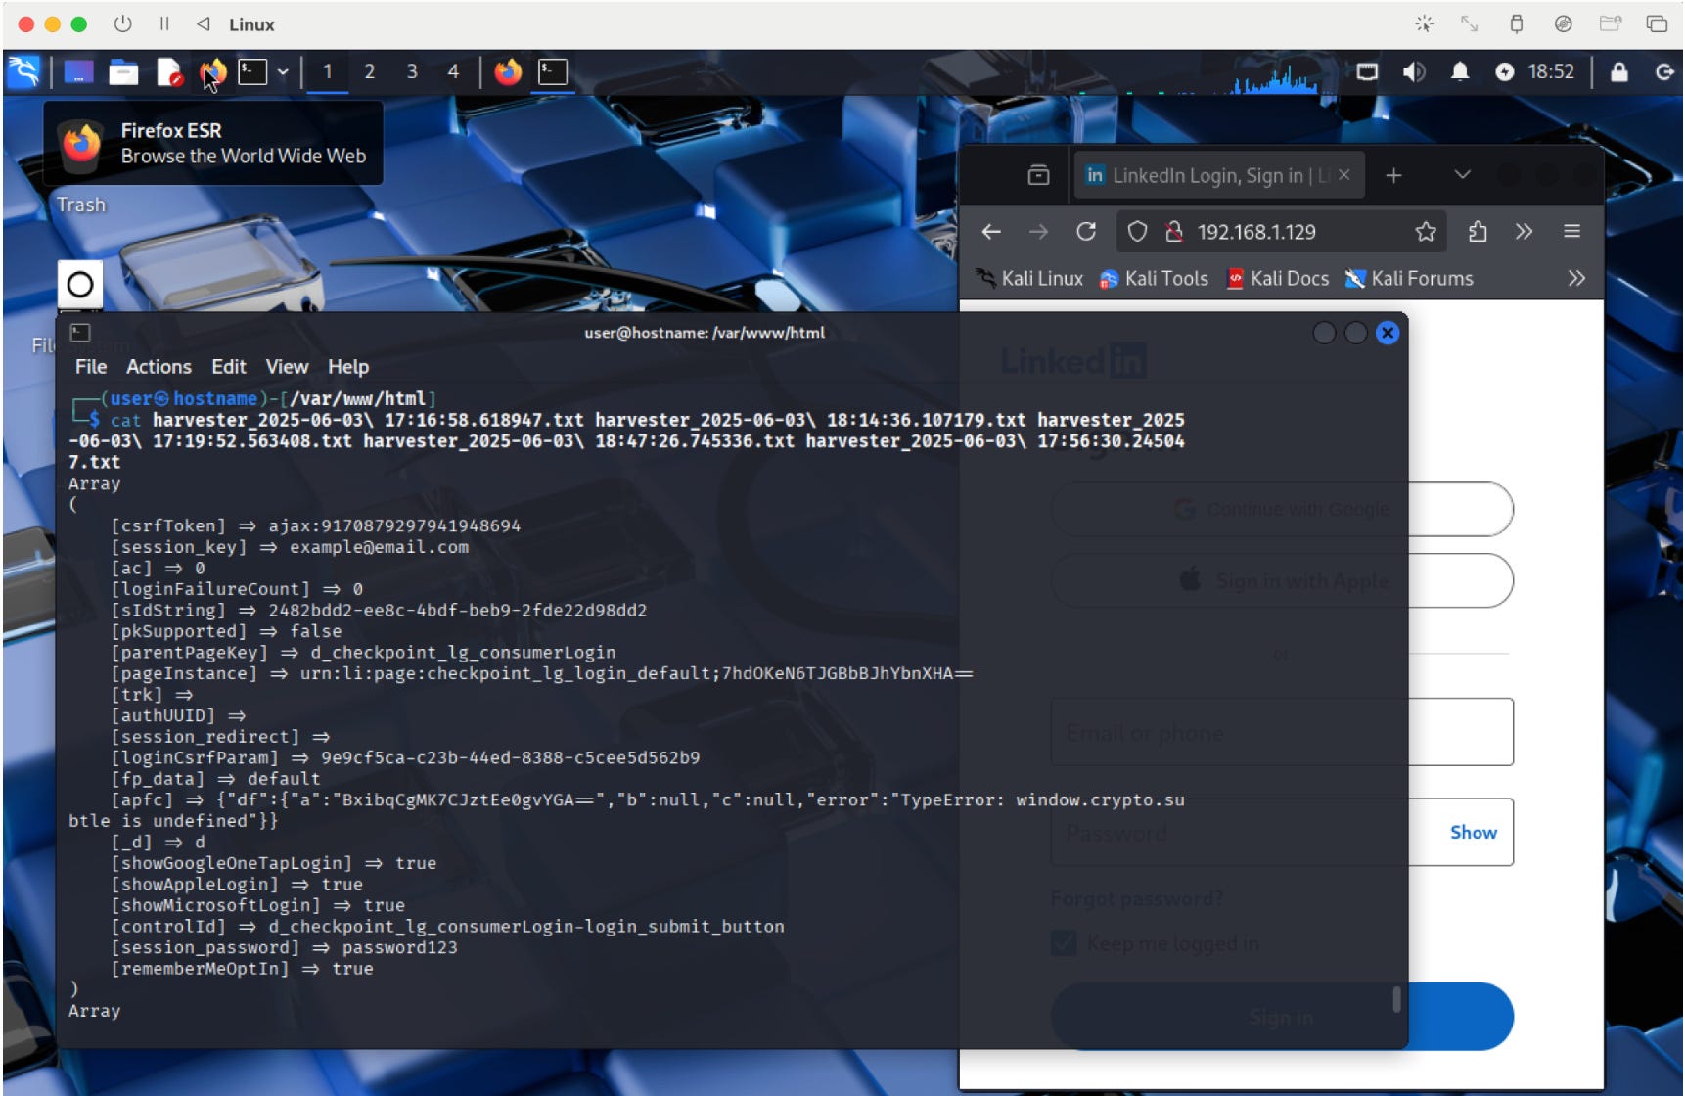Click the logout icon in Kali panel
The height and width of the screenshot is (1096, 1685).
tap(1664, 71)
